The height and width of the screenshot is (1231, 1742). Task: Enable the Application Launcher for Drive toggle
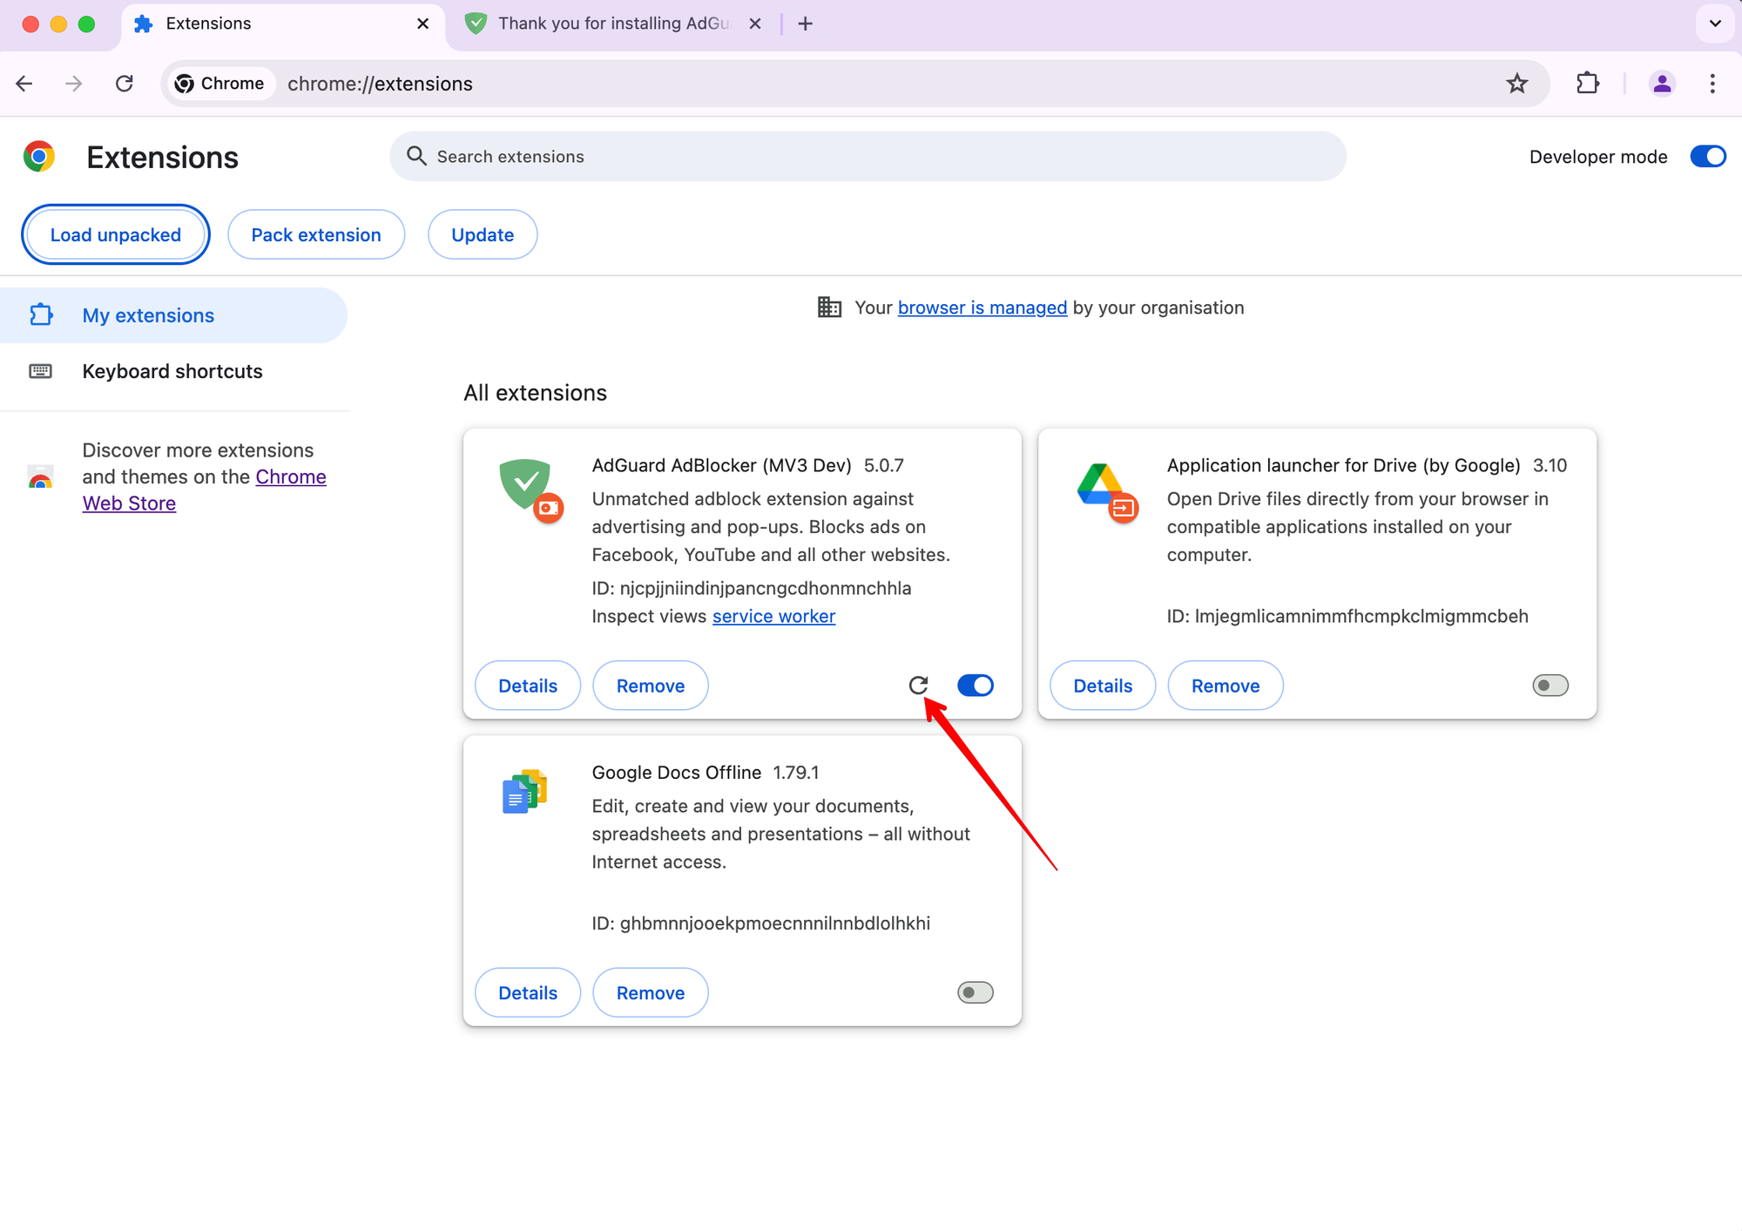point(1549,685)
